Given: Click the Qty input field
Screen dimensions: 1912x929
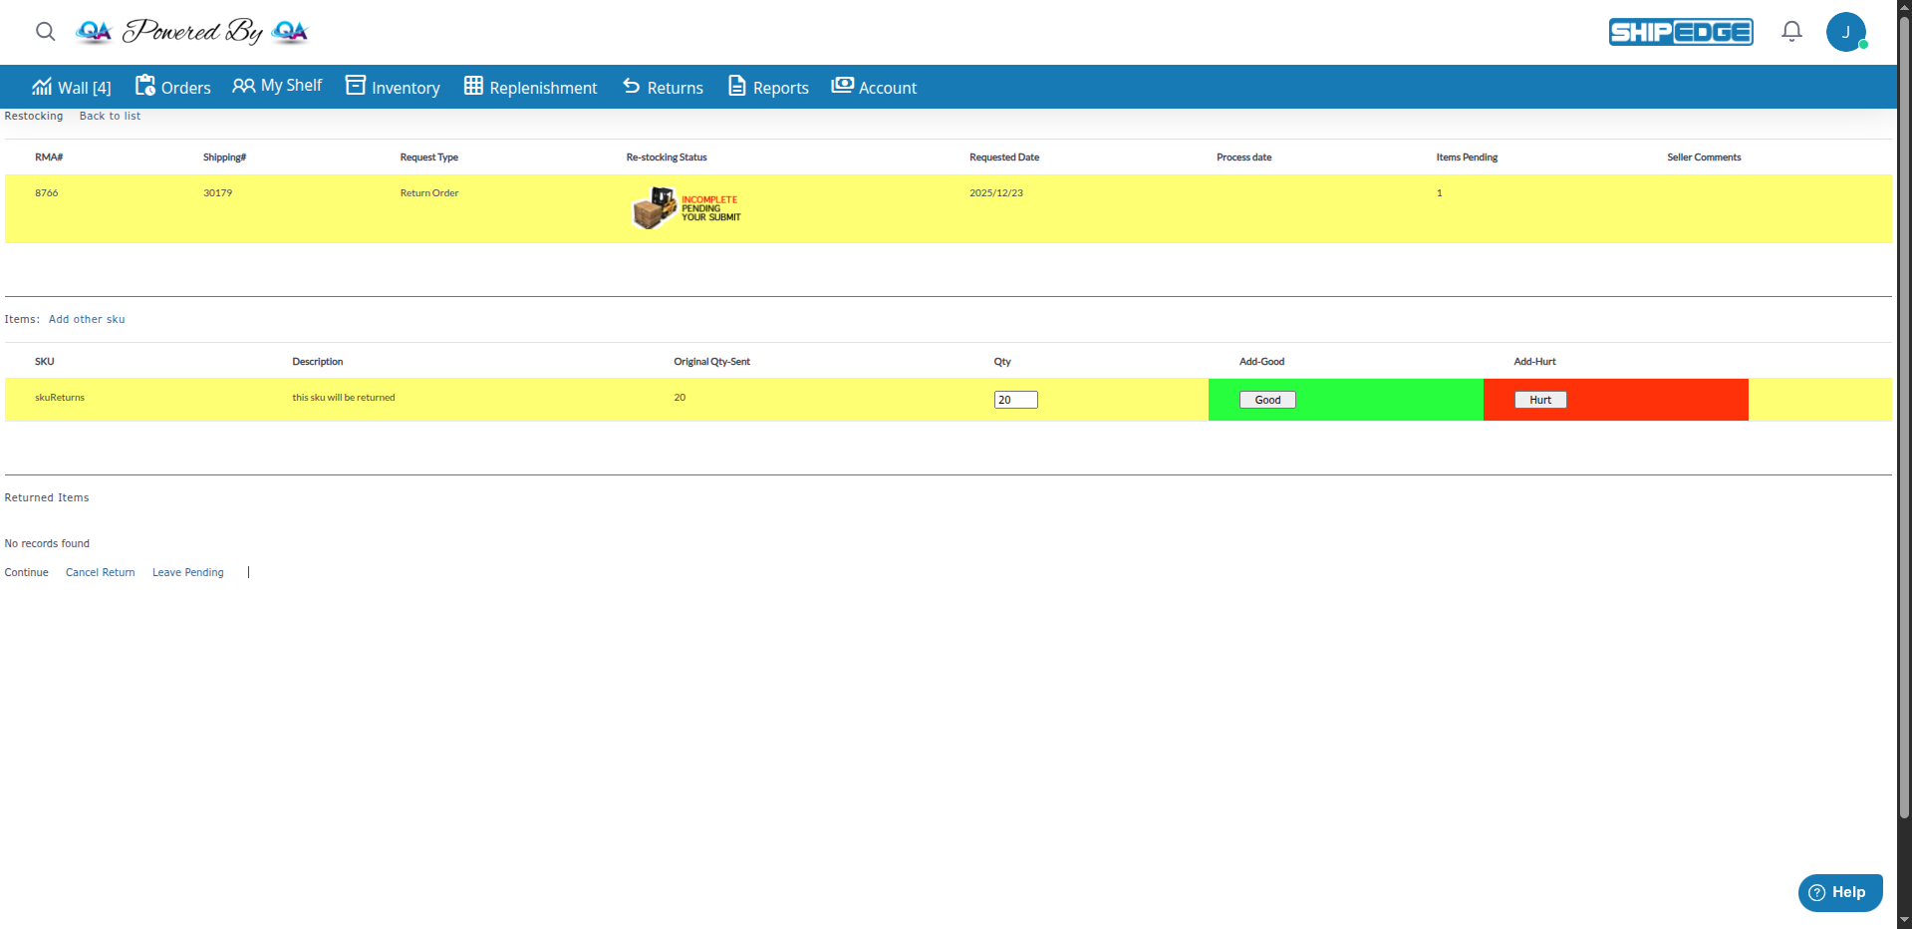Looking at the screenshot, I should [1015, 400].
